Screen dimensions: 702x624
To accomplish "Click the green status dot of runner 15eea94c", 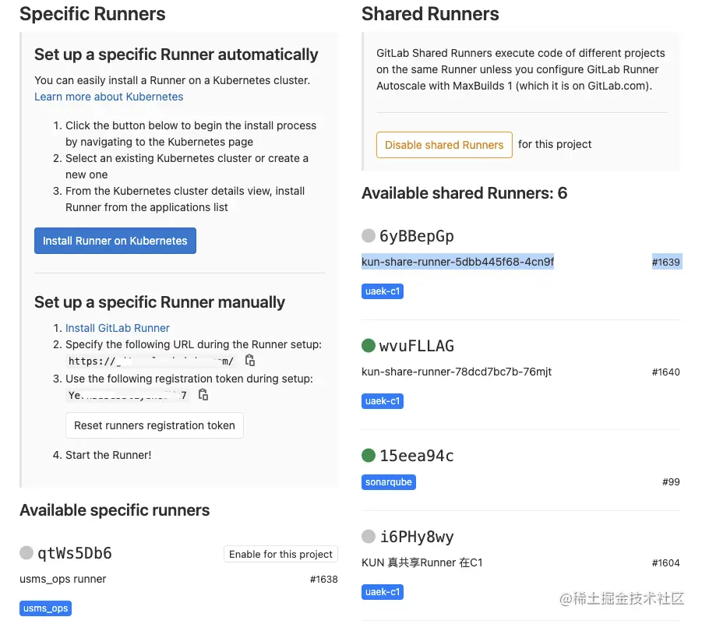I will tap(368, 456).
